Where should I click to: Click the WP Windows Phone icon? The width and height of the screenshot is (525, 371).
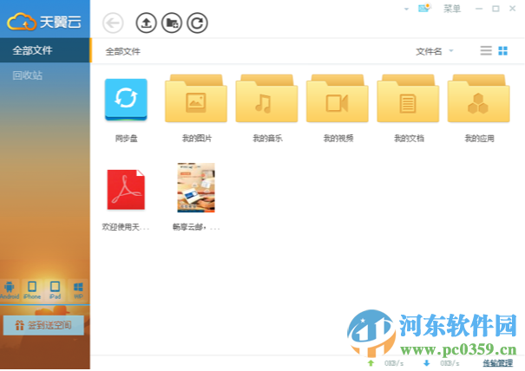[78, 290]
